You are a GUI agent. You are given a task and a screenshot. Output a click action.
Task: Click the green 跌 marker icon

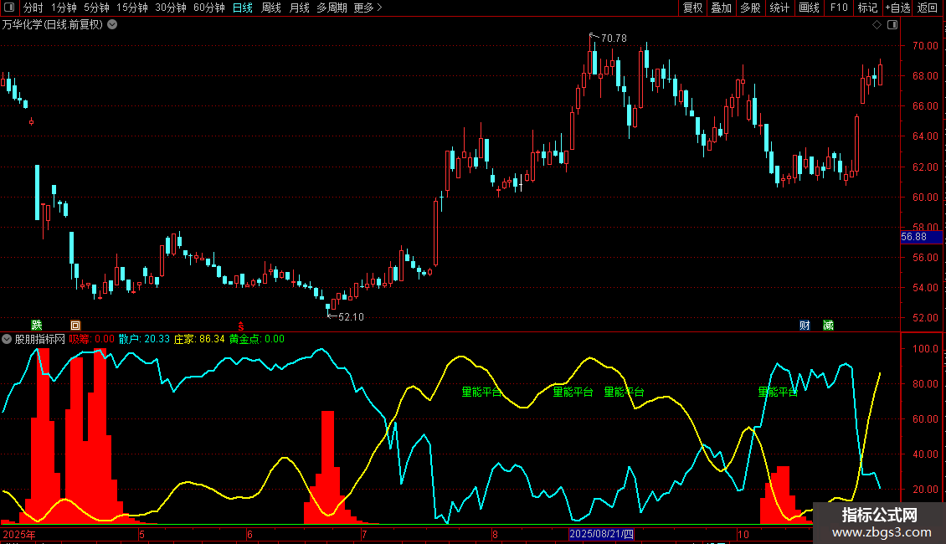coord(37,325)
